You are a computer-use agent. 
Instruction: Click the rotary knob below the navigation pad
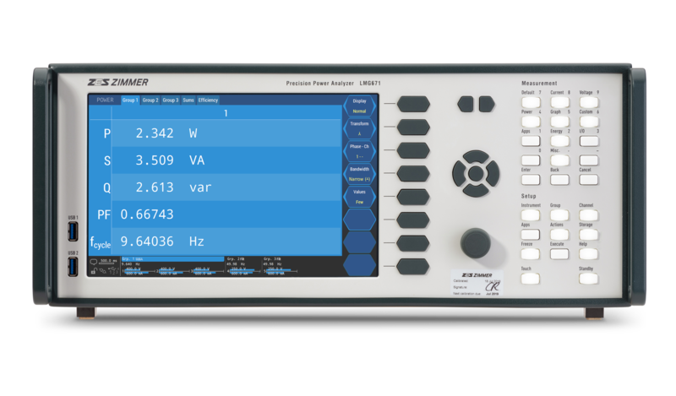pos(471,244)
